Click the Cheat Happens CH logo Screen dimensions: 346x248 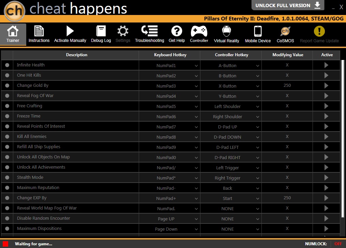pyautogui.click(x=14, y=11)
